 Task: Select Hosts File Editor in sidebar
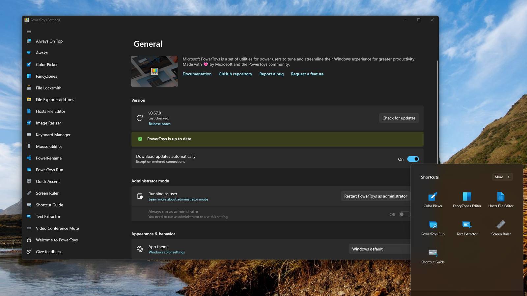[50, 111]
